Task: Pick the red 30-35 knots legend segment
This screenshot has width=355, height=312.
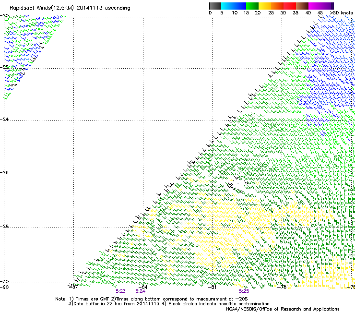Action: click(290, 6)
